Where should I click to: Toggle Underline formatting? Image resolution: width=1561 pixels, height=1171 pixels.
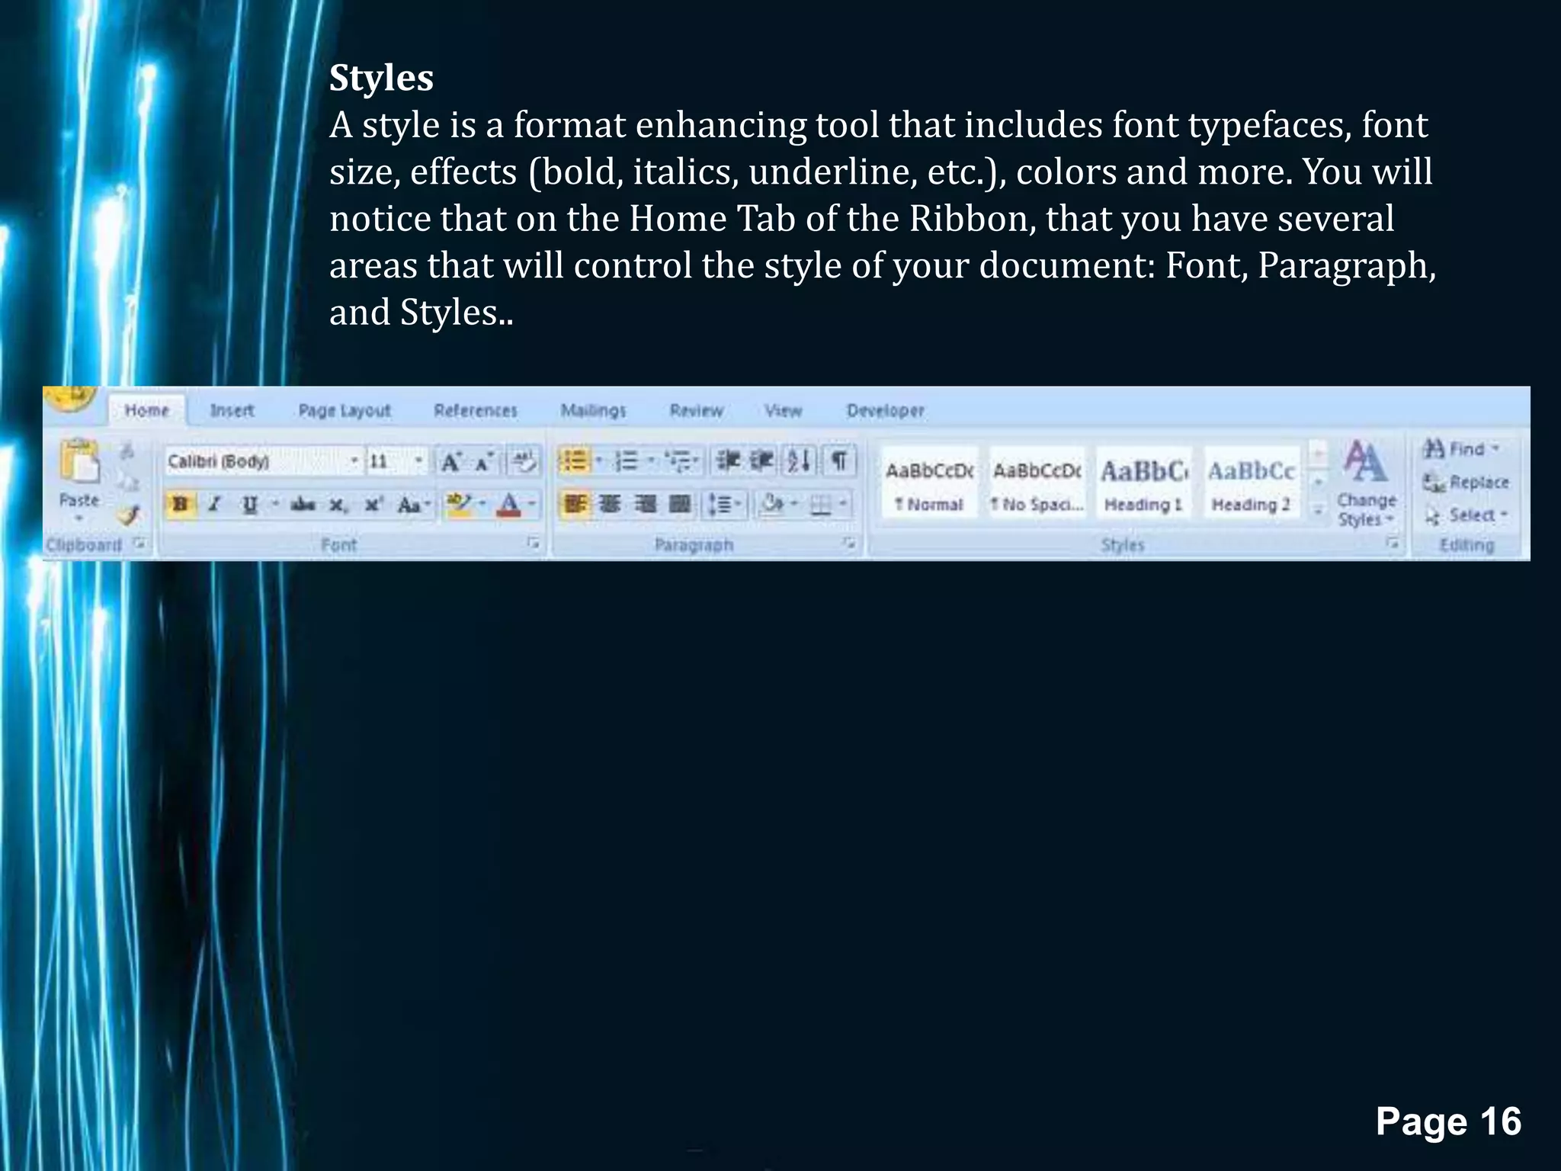point(249,504)
